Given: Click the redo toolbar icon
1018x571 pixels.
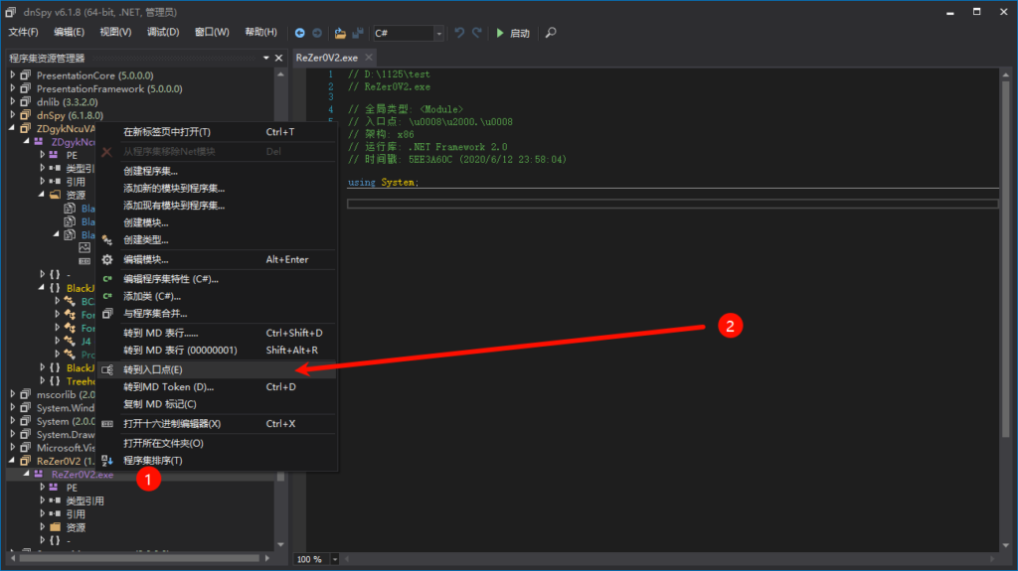Looking at the screenshot, I should [477, 33].
